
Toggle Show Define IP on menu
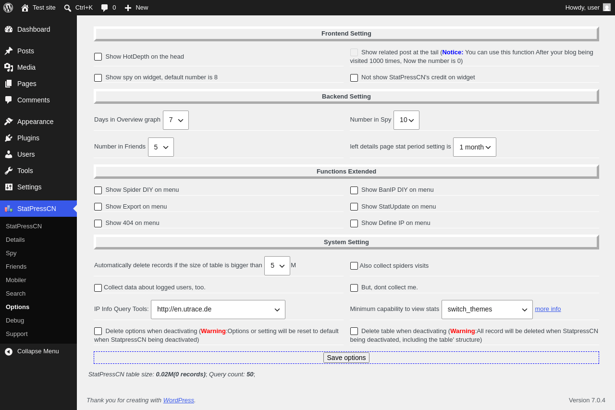point(354,224)
